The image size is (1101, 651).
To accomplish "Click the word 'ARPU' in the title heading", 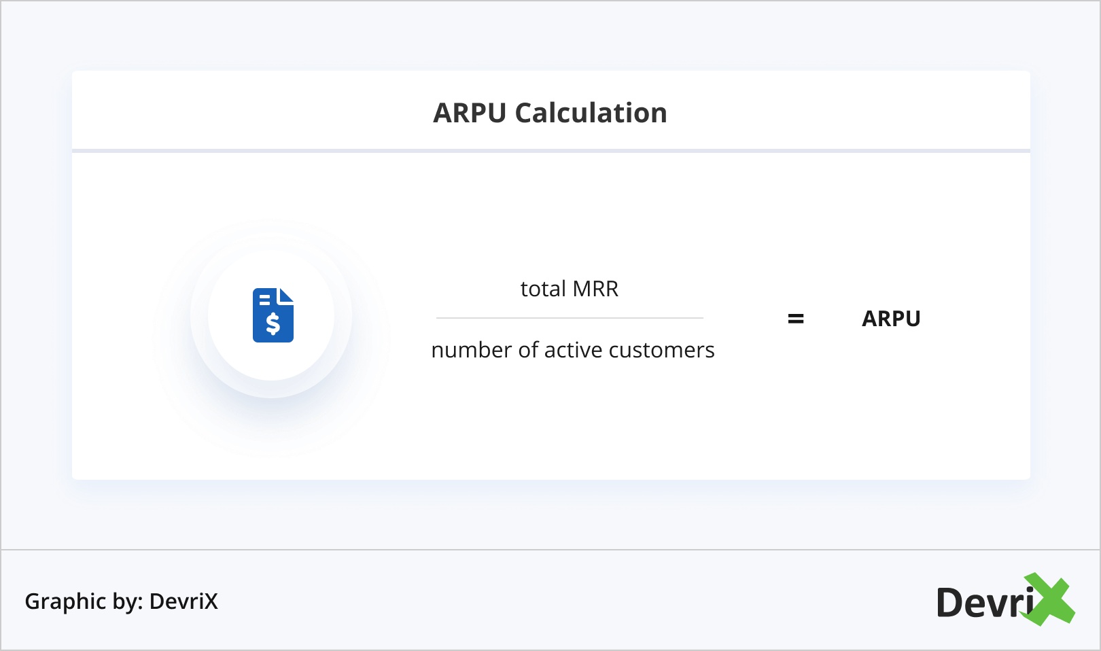I will click(470, 113).
